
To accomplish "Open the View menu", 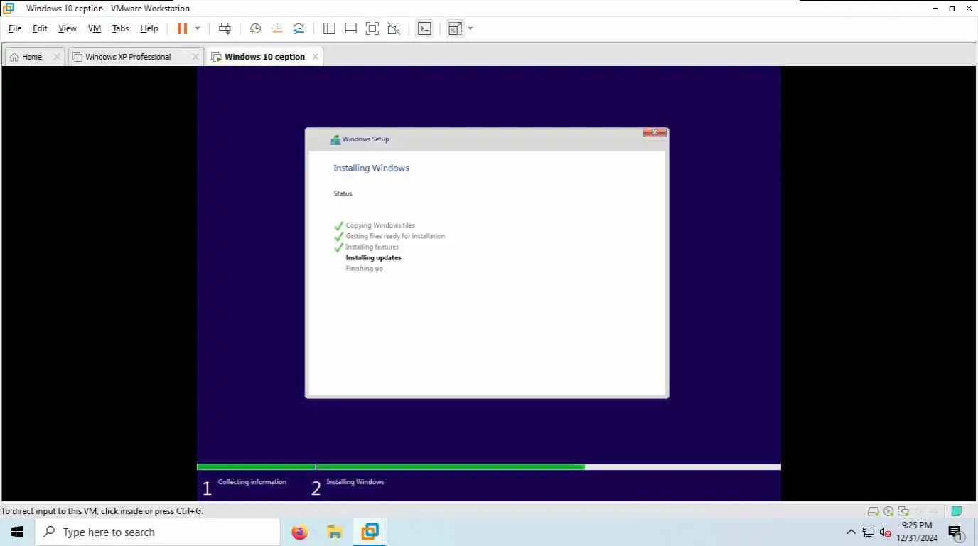I will click(x=68, y=28).
